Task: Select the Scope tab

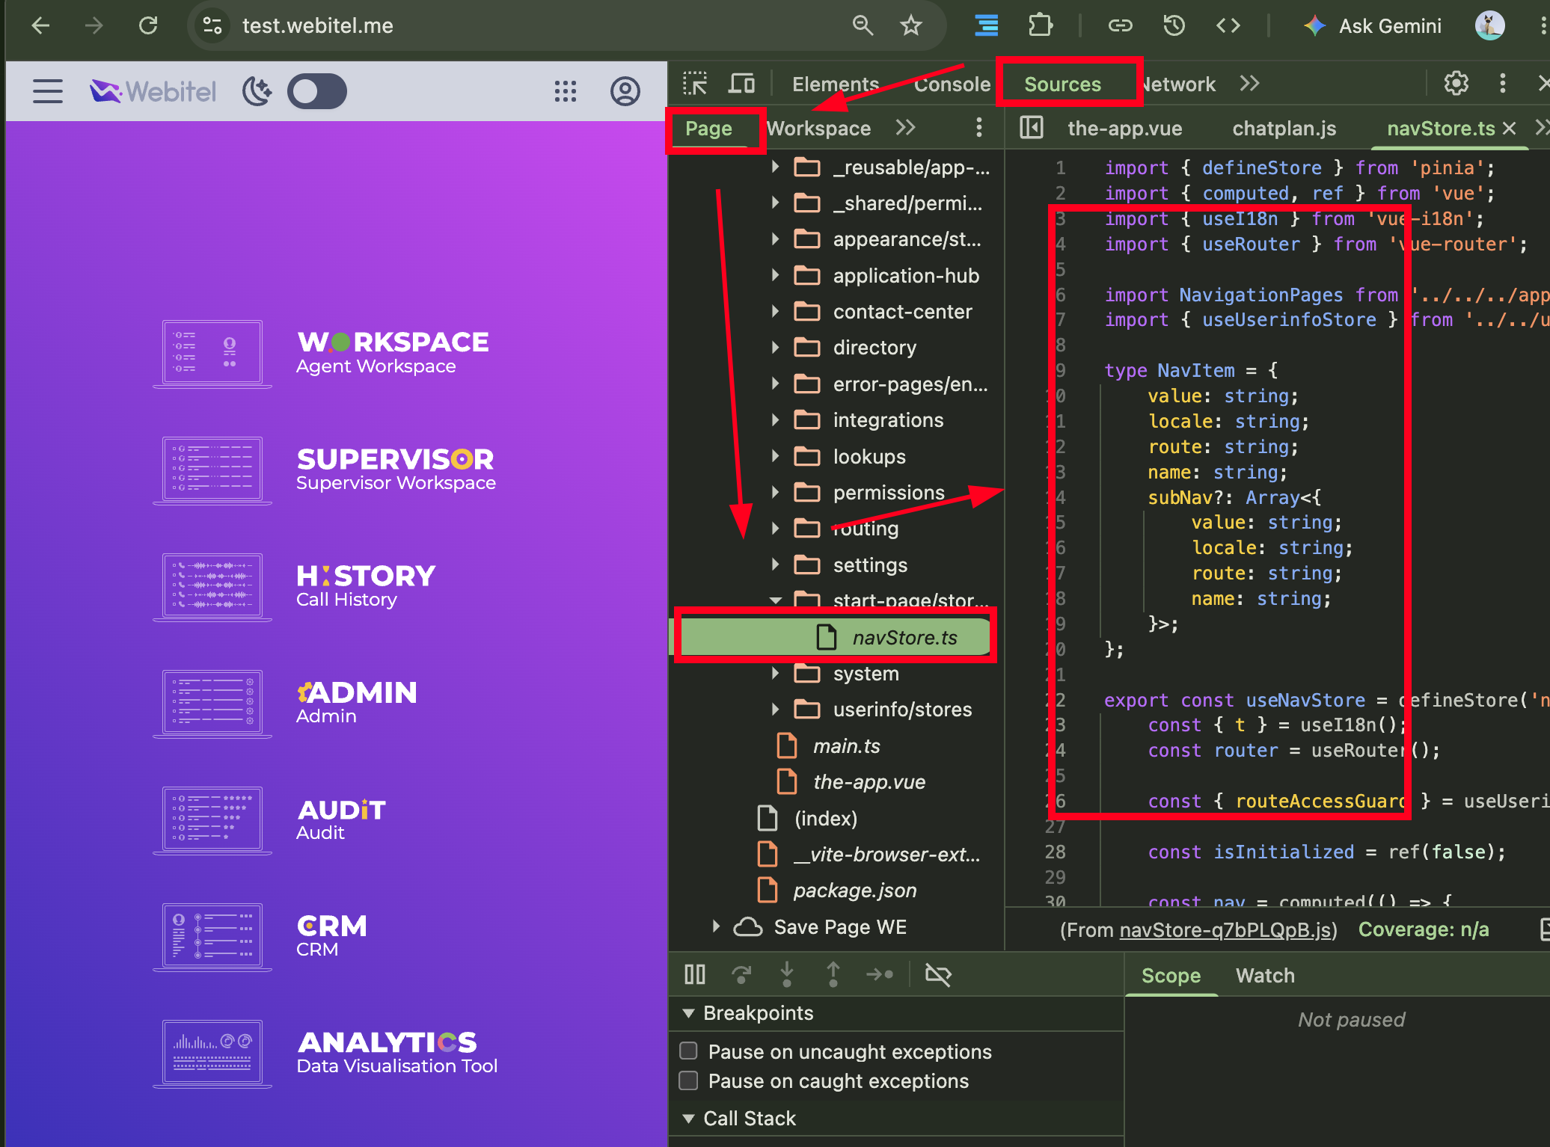Action: [x=1171, y=975]
